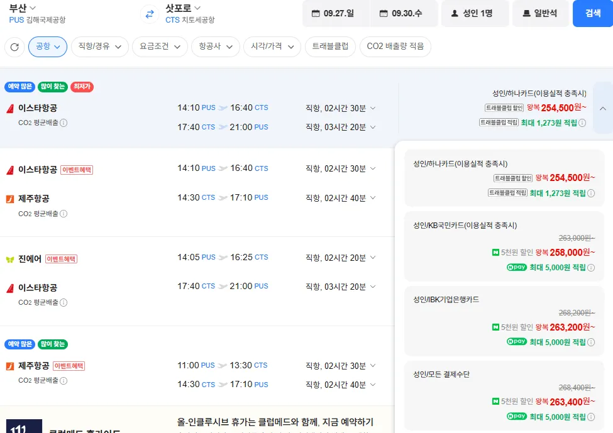Click the 이스타항공 logo in 진에어 result
This screenshot has width=613, height=433.
point(10,288)
